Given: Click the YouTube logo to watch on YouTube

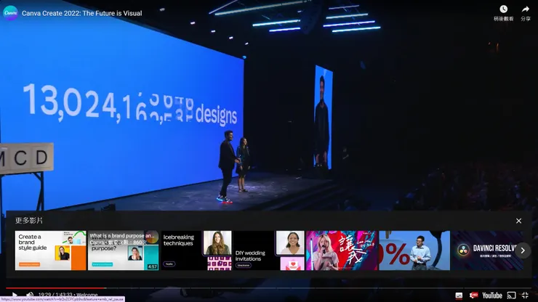Looking at the screenshot, I should (x=492, y=295).
